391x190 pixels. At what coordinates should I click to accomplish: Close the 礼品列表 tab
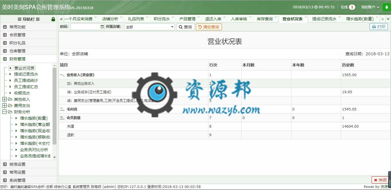147,17
